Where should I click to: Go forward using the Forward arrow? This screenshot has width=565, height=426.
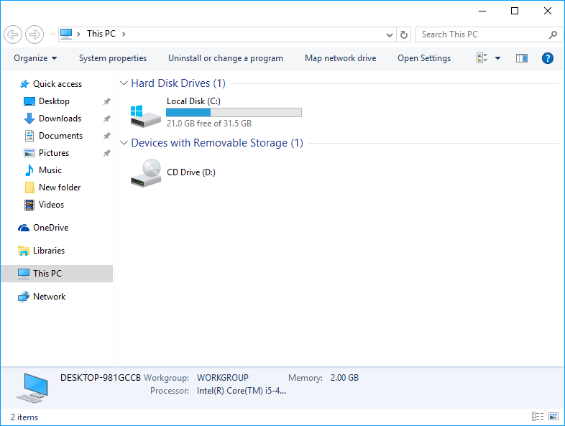(x=35, y=34)
